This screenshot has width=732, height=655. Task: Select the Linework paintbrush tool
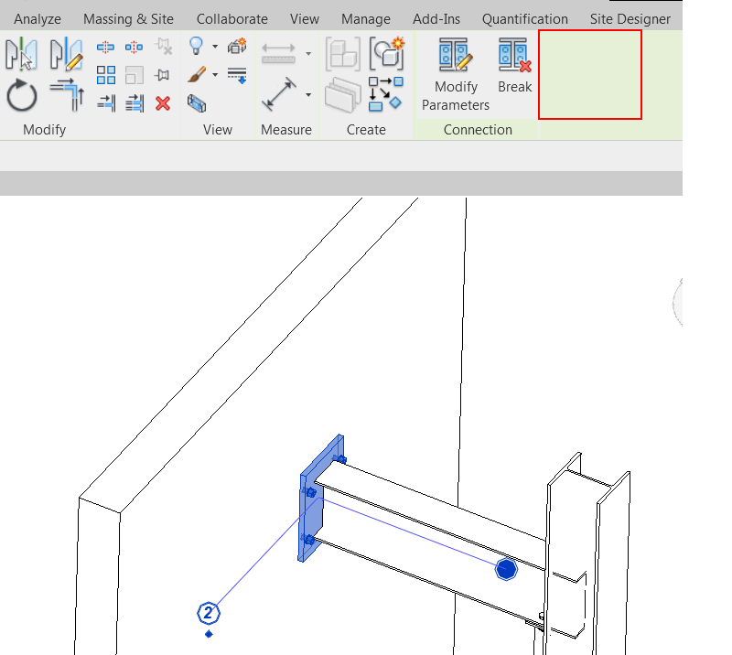click(196, 74)
